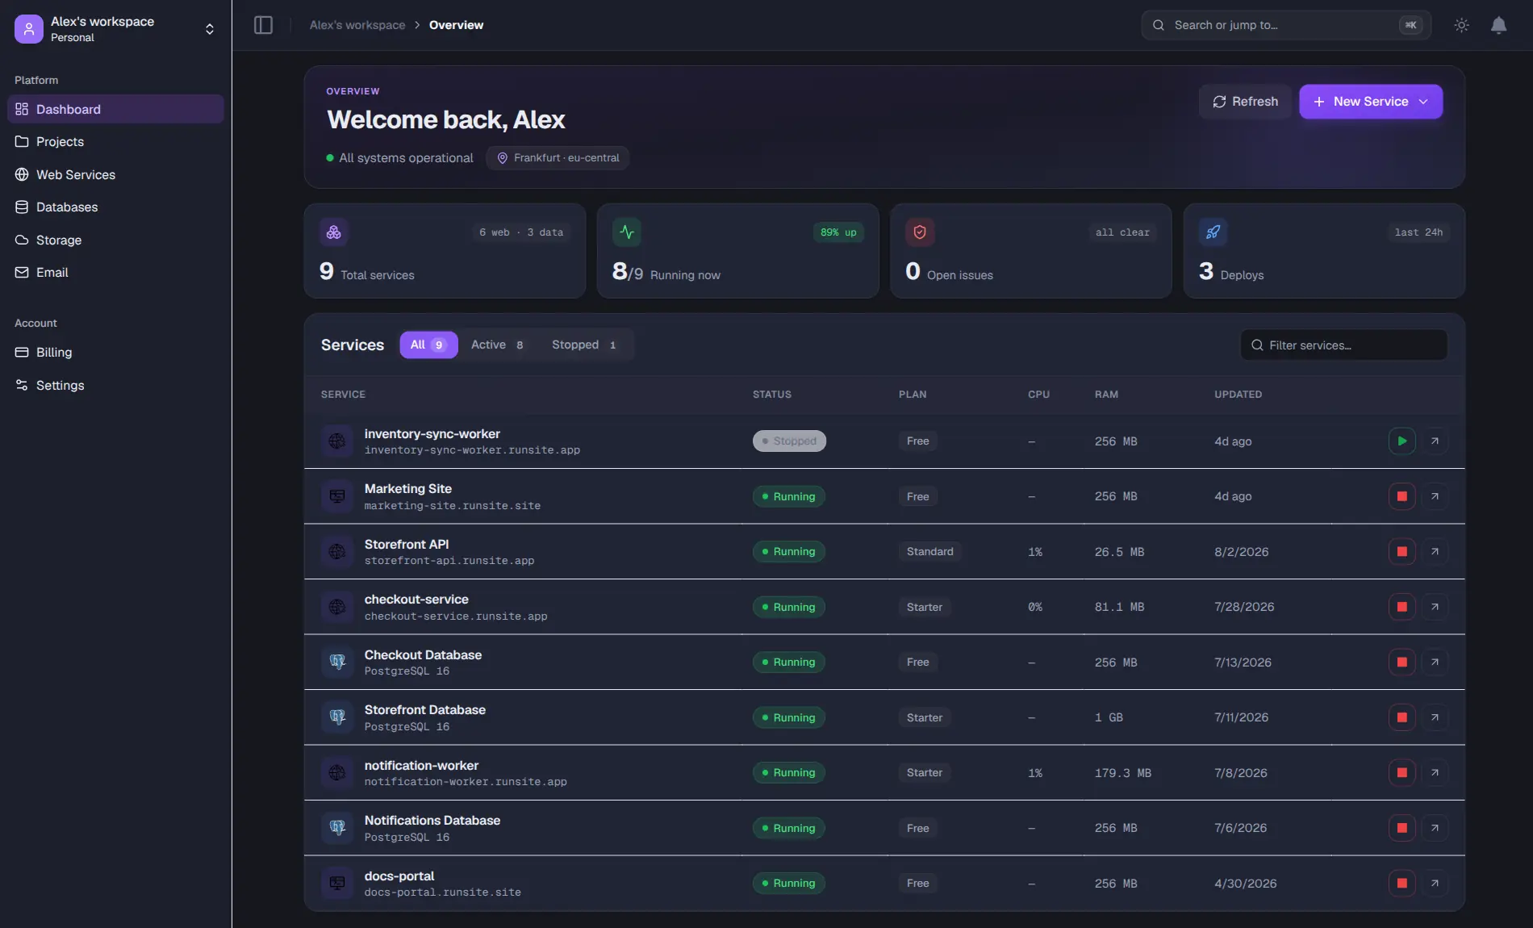Click the SERVICE column header
The width and height of the screenshot is (1533, 928).
pos(343,395)
